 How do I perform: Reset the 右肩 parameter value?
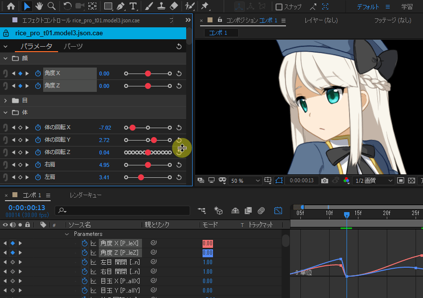[179, 165]
